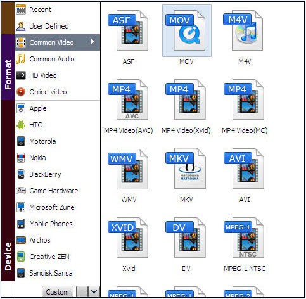
Task: Click the "AVI" text label
Action: [245, 200]
